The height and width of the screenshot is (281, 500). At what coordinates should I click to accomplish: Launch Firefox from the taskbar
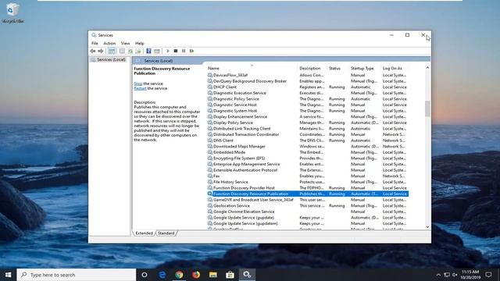pyautogui.click(x=196, y=275)
